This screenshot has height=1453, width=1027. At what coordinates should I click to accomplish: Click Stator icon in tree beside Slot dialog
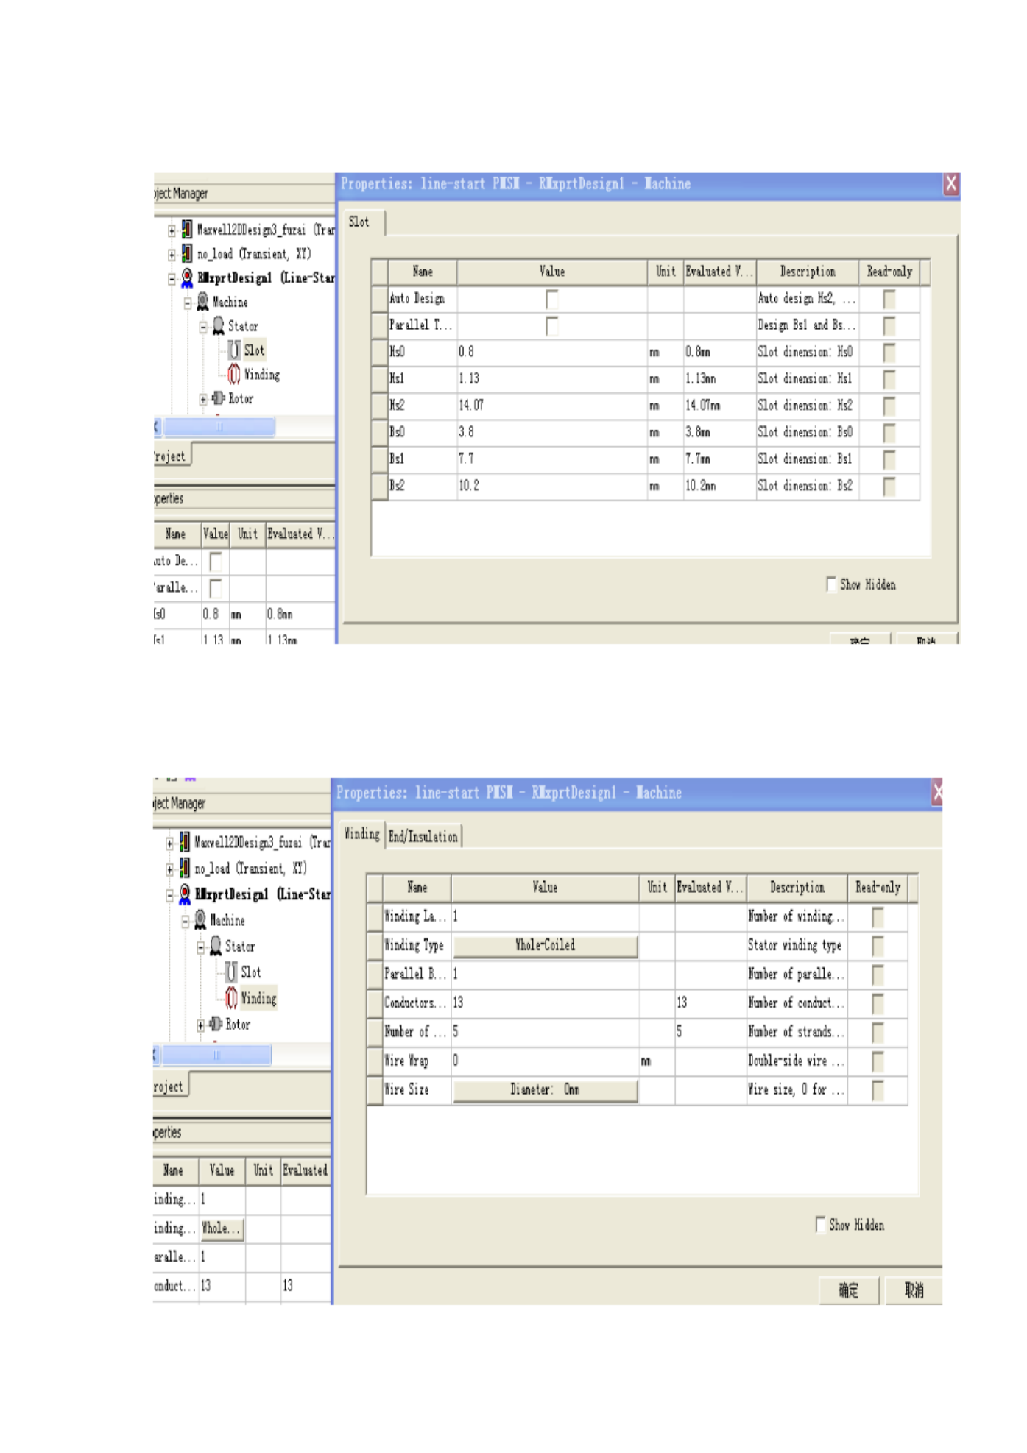click(218, 325)
